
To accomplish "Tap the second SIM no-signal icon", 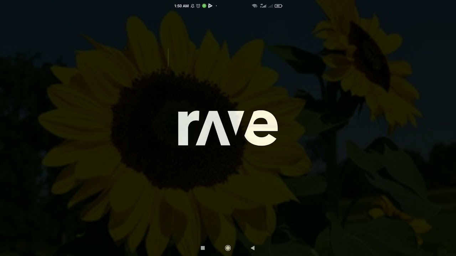I will point(270,6).
